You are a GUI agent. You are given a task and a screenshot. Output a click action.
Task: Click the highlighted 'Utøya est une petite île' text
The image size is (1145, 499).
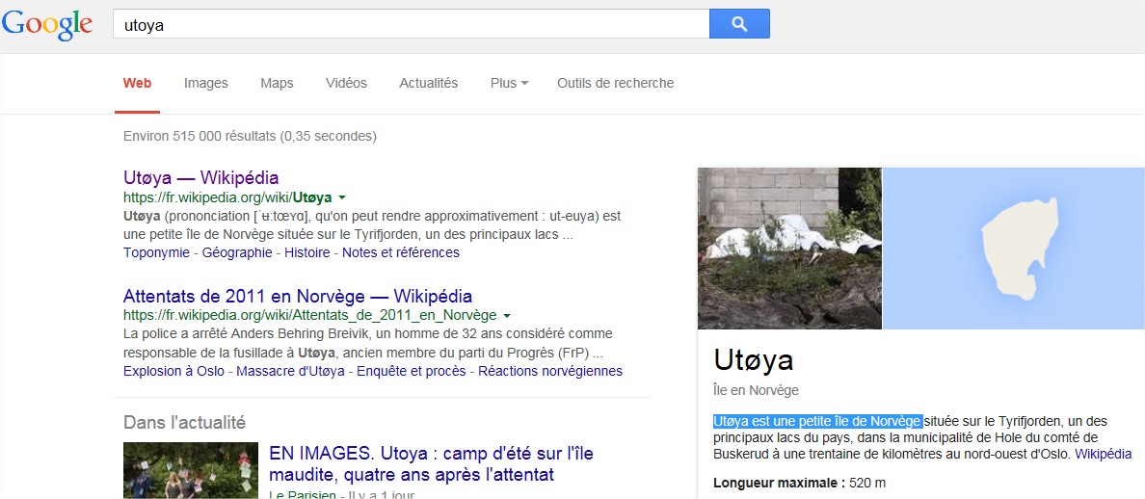[x=818, y=421]
